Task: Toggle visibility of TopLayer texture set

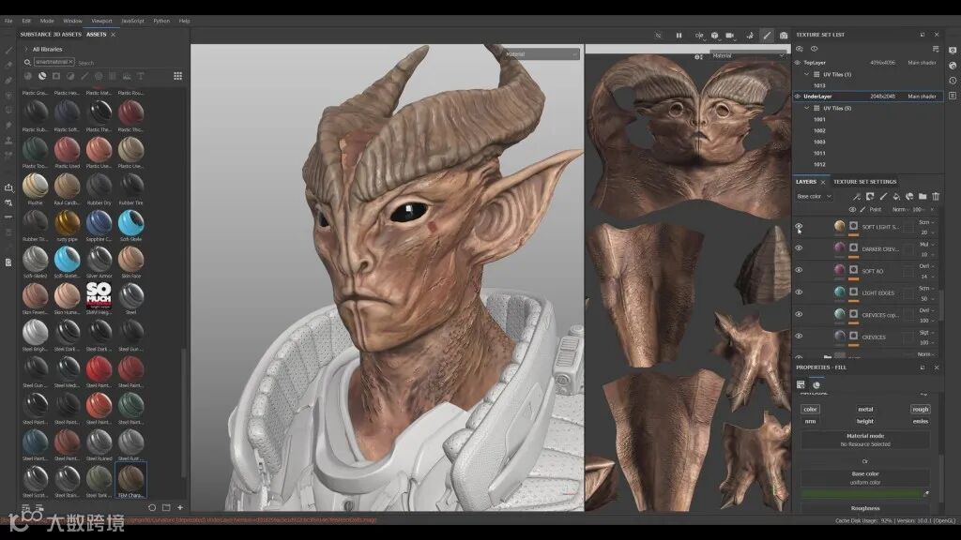Action: click(798, 63)
